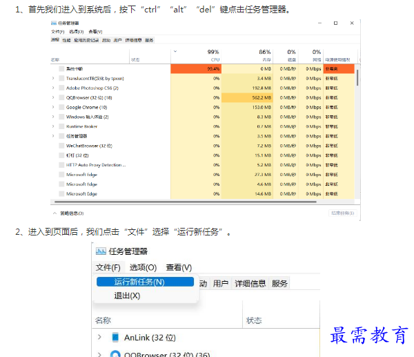Open 选项(O) menu in step 2 window
Image resolution: width=414 pixels, height=357 pixels.
click(143, 267)
